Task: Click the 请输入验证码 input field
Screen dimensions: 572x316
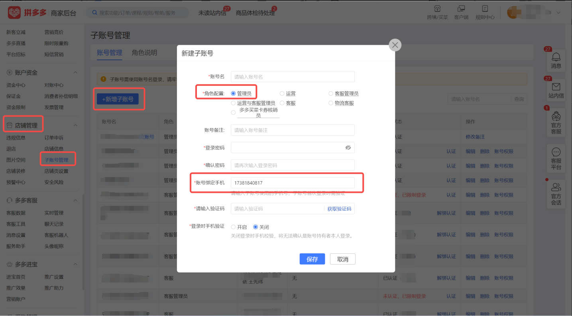Action: pyautogui.click(x=277, y=209)
